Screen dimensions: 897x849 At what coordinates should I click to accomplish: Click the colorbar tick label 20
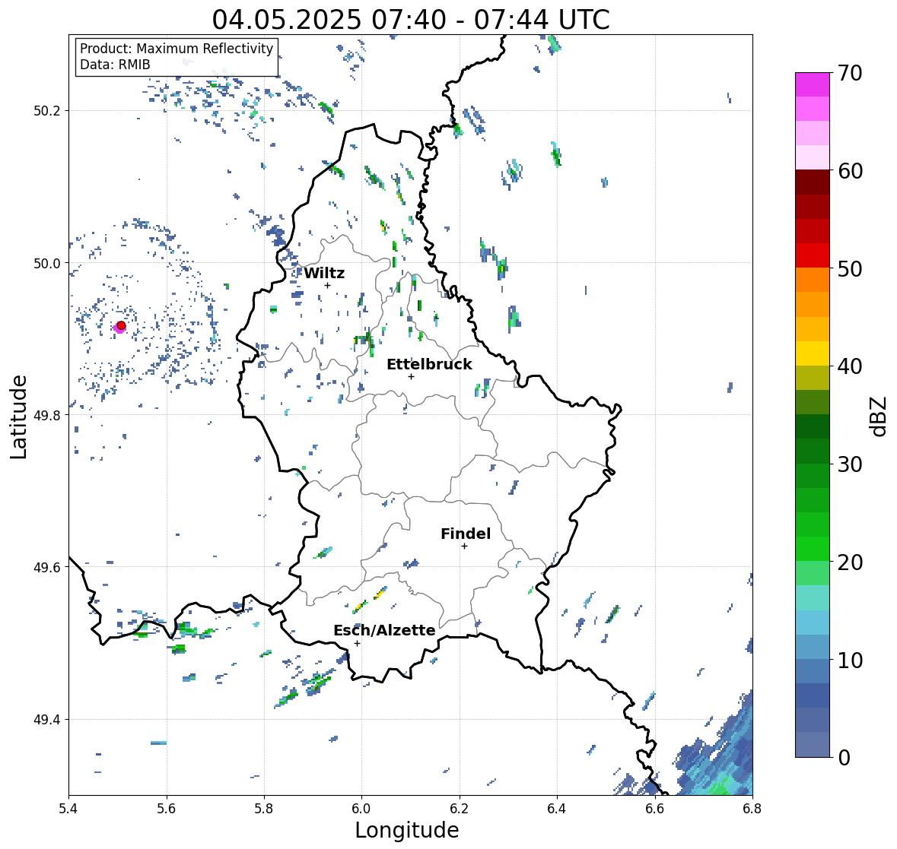(850, 562)
